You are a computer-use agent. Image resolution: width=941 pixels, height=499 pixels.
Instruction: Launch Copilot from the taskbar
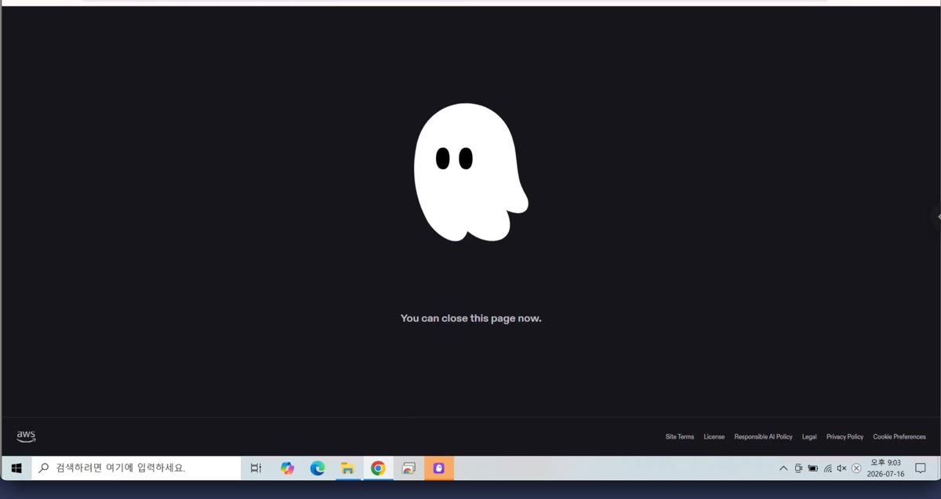[x=287, y=468]
